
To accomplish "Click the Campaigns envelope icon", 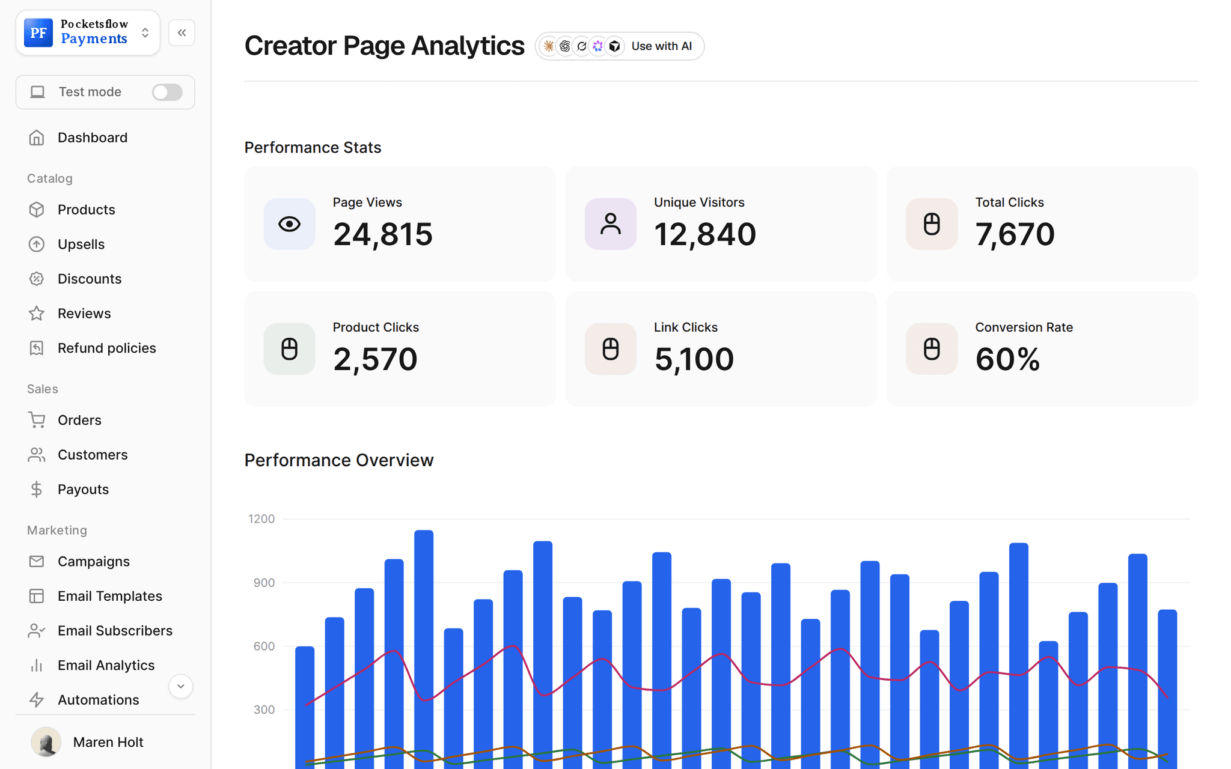I will (37, 561).
